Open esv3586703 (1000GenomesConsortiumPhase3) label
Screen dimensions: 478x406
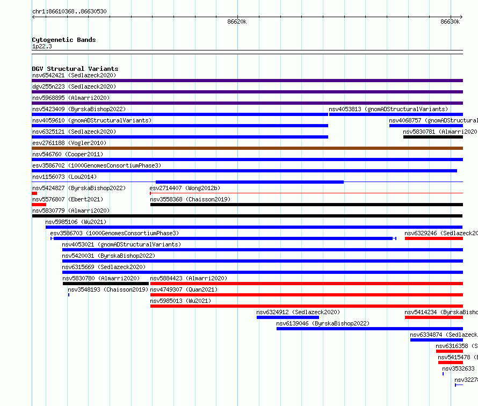(114, 233)
